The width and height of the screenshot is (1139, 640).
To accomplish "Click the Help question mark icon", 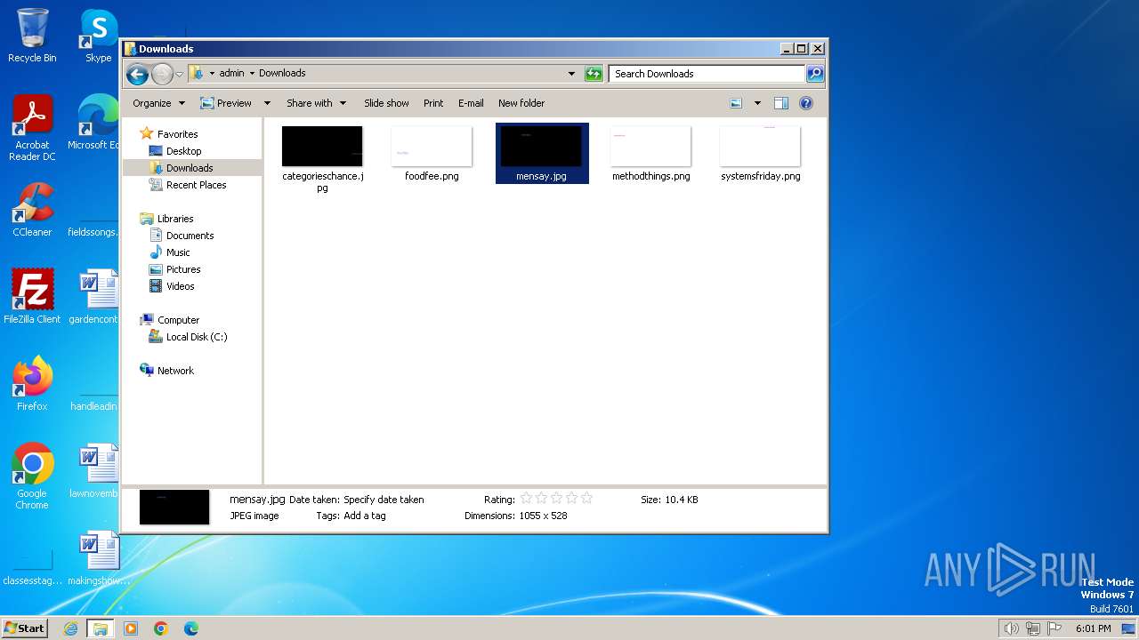I will pos(806,103).
